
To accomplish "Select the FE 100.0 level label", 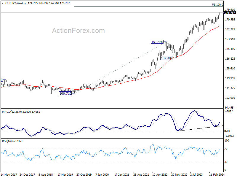I will [217, 5].
